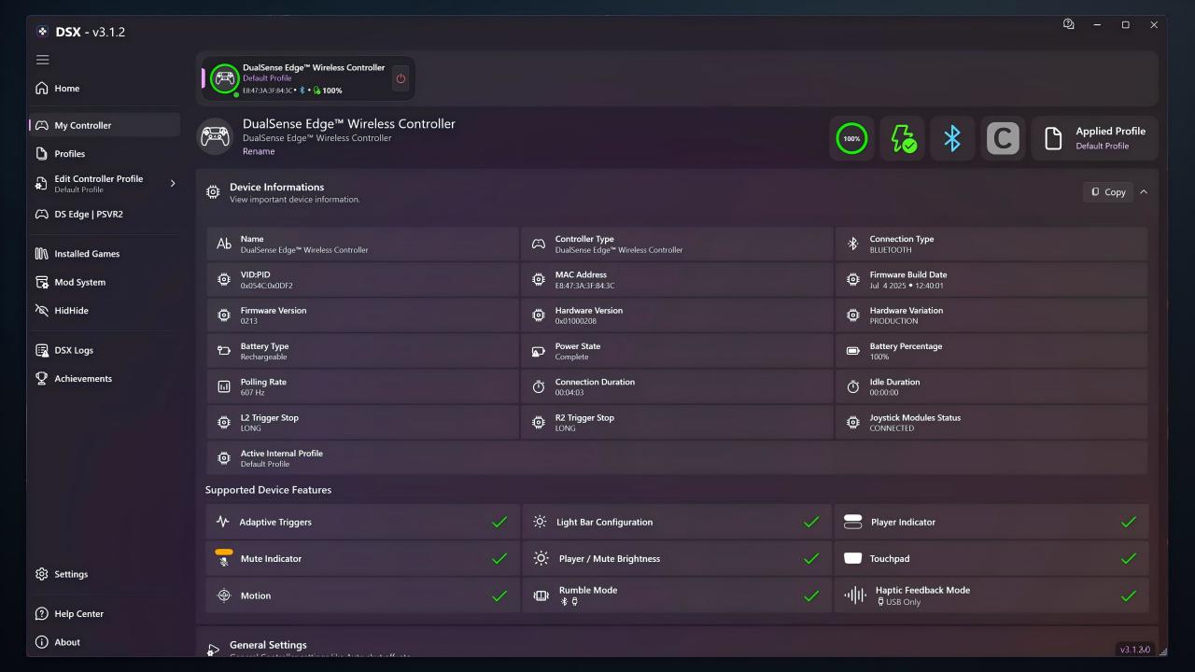This screenshot has width=1195, height=672.
Task: Open the Help Center
Action: coord(104,613)
